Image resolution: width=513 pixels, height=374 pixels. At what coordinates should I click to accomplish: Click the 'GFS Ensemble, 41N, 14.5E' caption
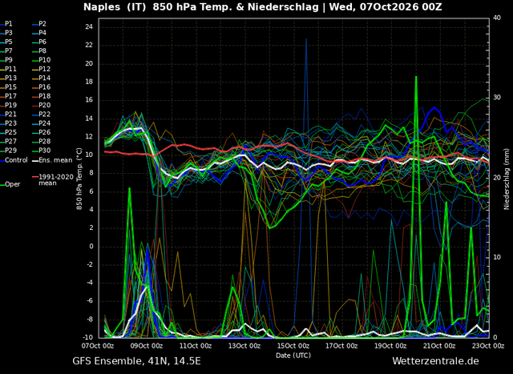click(x=136, y=361)
